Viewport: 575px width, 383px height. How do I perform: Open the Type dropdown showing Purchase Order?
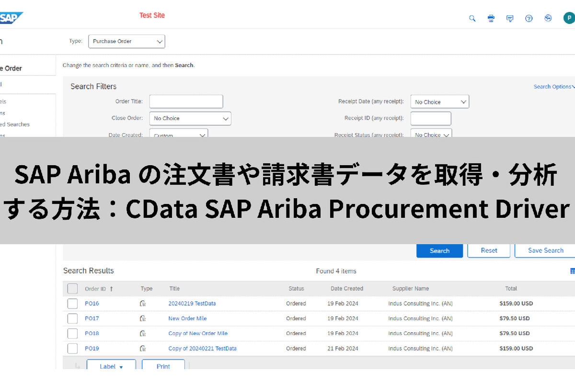coord(126,41)
